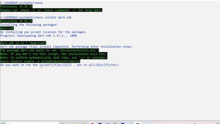Click 'By installing you accept licenses' line
Viewport: 220px width, 124px height.
click(x=44, y=32)
